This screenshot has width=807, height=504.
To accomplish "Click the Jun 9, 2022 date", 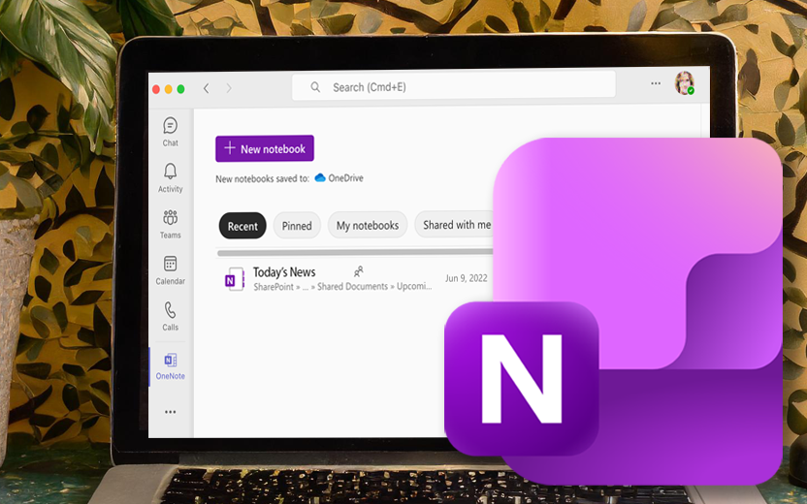I will [467, 278].
